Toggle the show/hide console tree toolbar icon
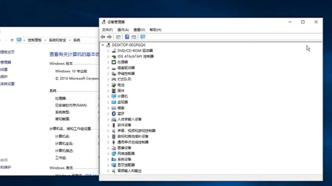 [118, 37]
